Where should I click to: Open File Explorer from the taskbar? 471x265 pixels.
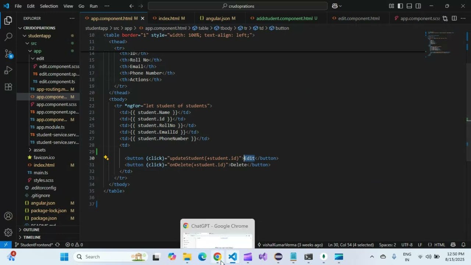[x=187, y=257]
